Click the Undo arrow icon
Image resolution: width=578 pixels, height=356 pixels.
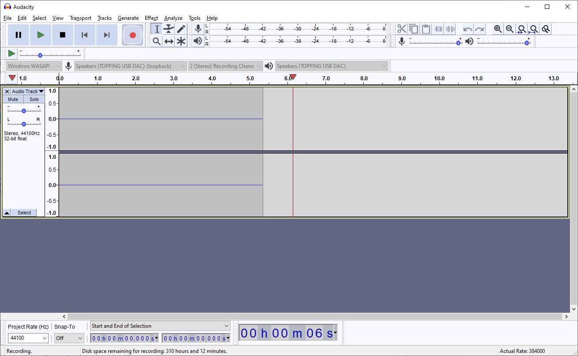(x=468, y=29)
